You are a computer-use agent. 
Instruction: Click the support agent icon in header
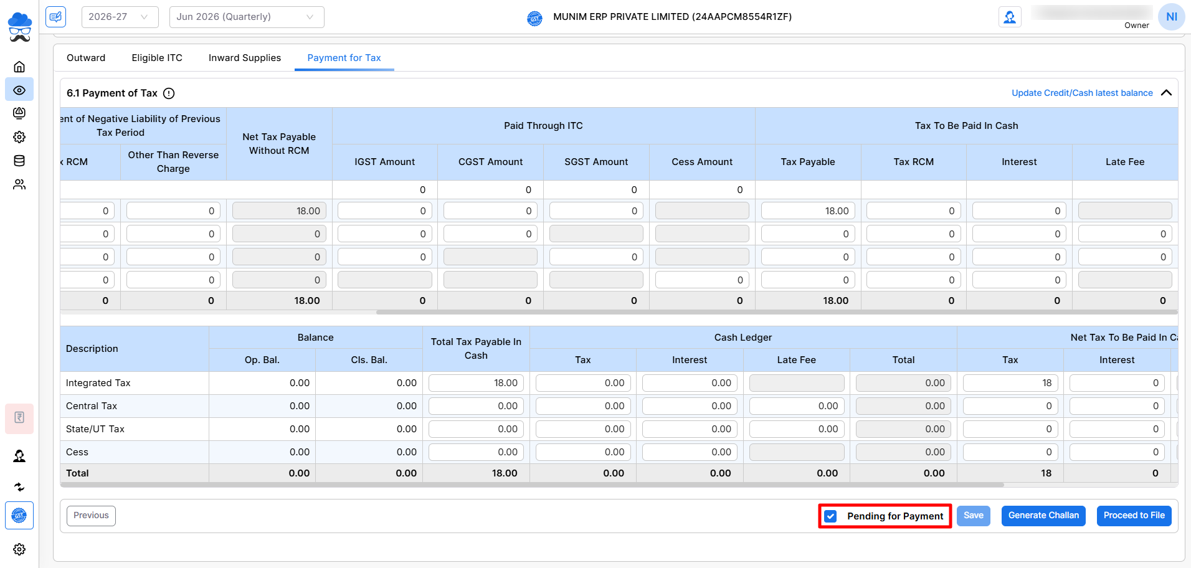(1010, 17)
